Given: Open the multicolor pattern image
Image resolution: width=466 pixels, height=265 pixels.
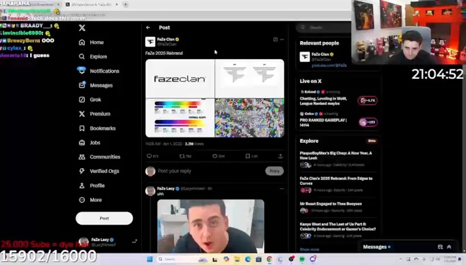Looking at the screenshot, I should pos(249,118).
